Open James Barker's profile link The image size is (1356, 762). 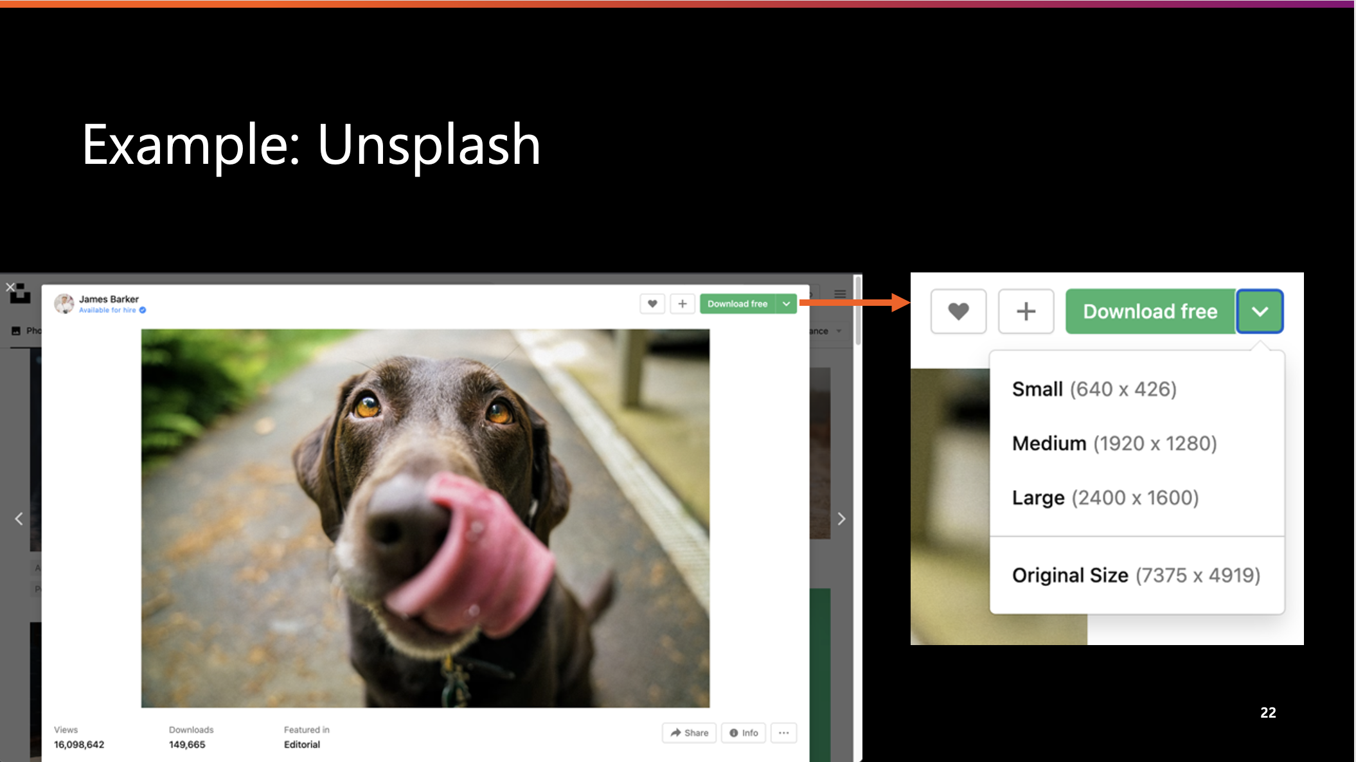coord(109,299)
